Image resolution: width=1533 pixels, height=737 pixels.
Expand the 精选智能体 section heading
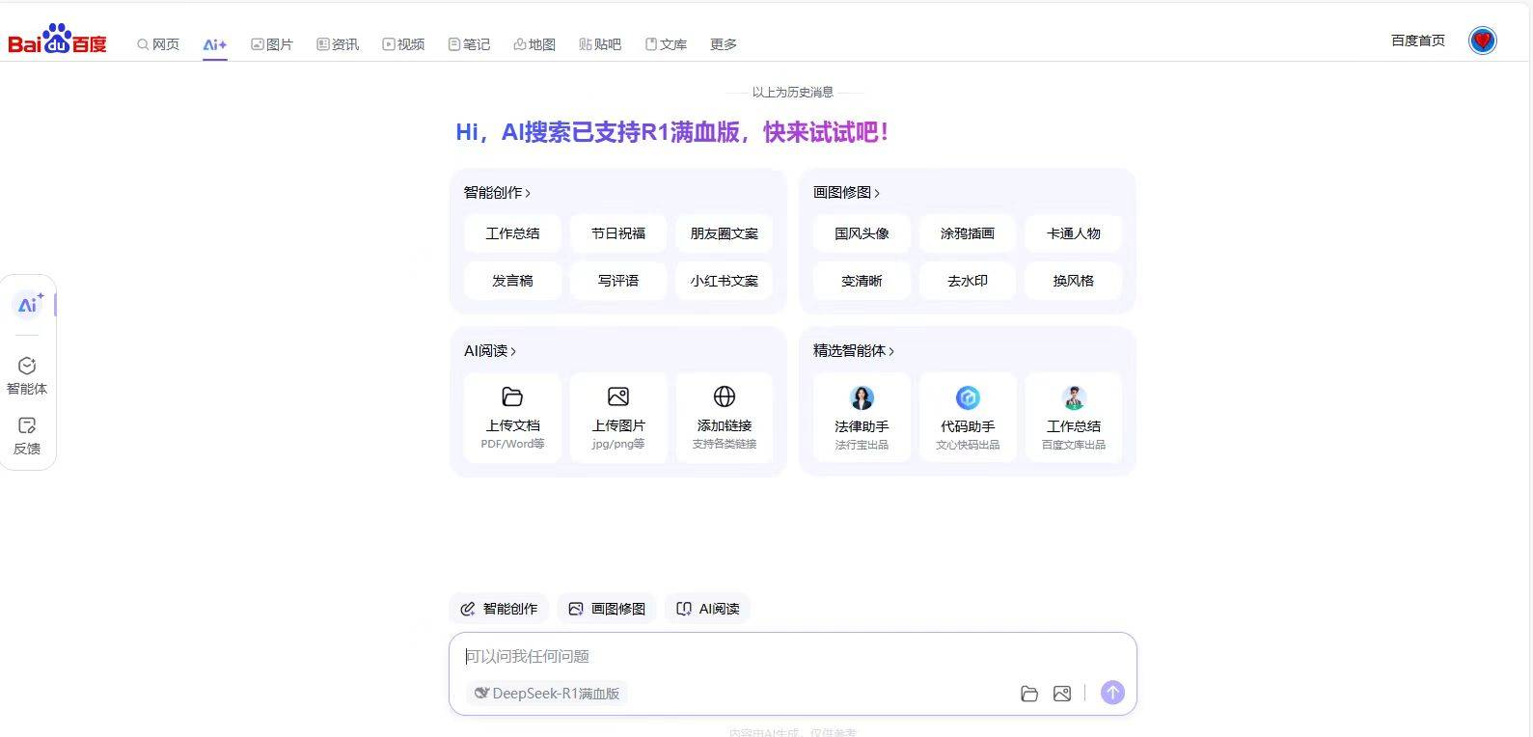(x=854, y=350)
